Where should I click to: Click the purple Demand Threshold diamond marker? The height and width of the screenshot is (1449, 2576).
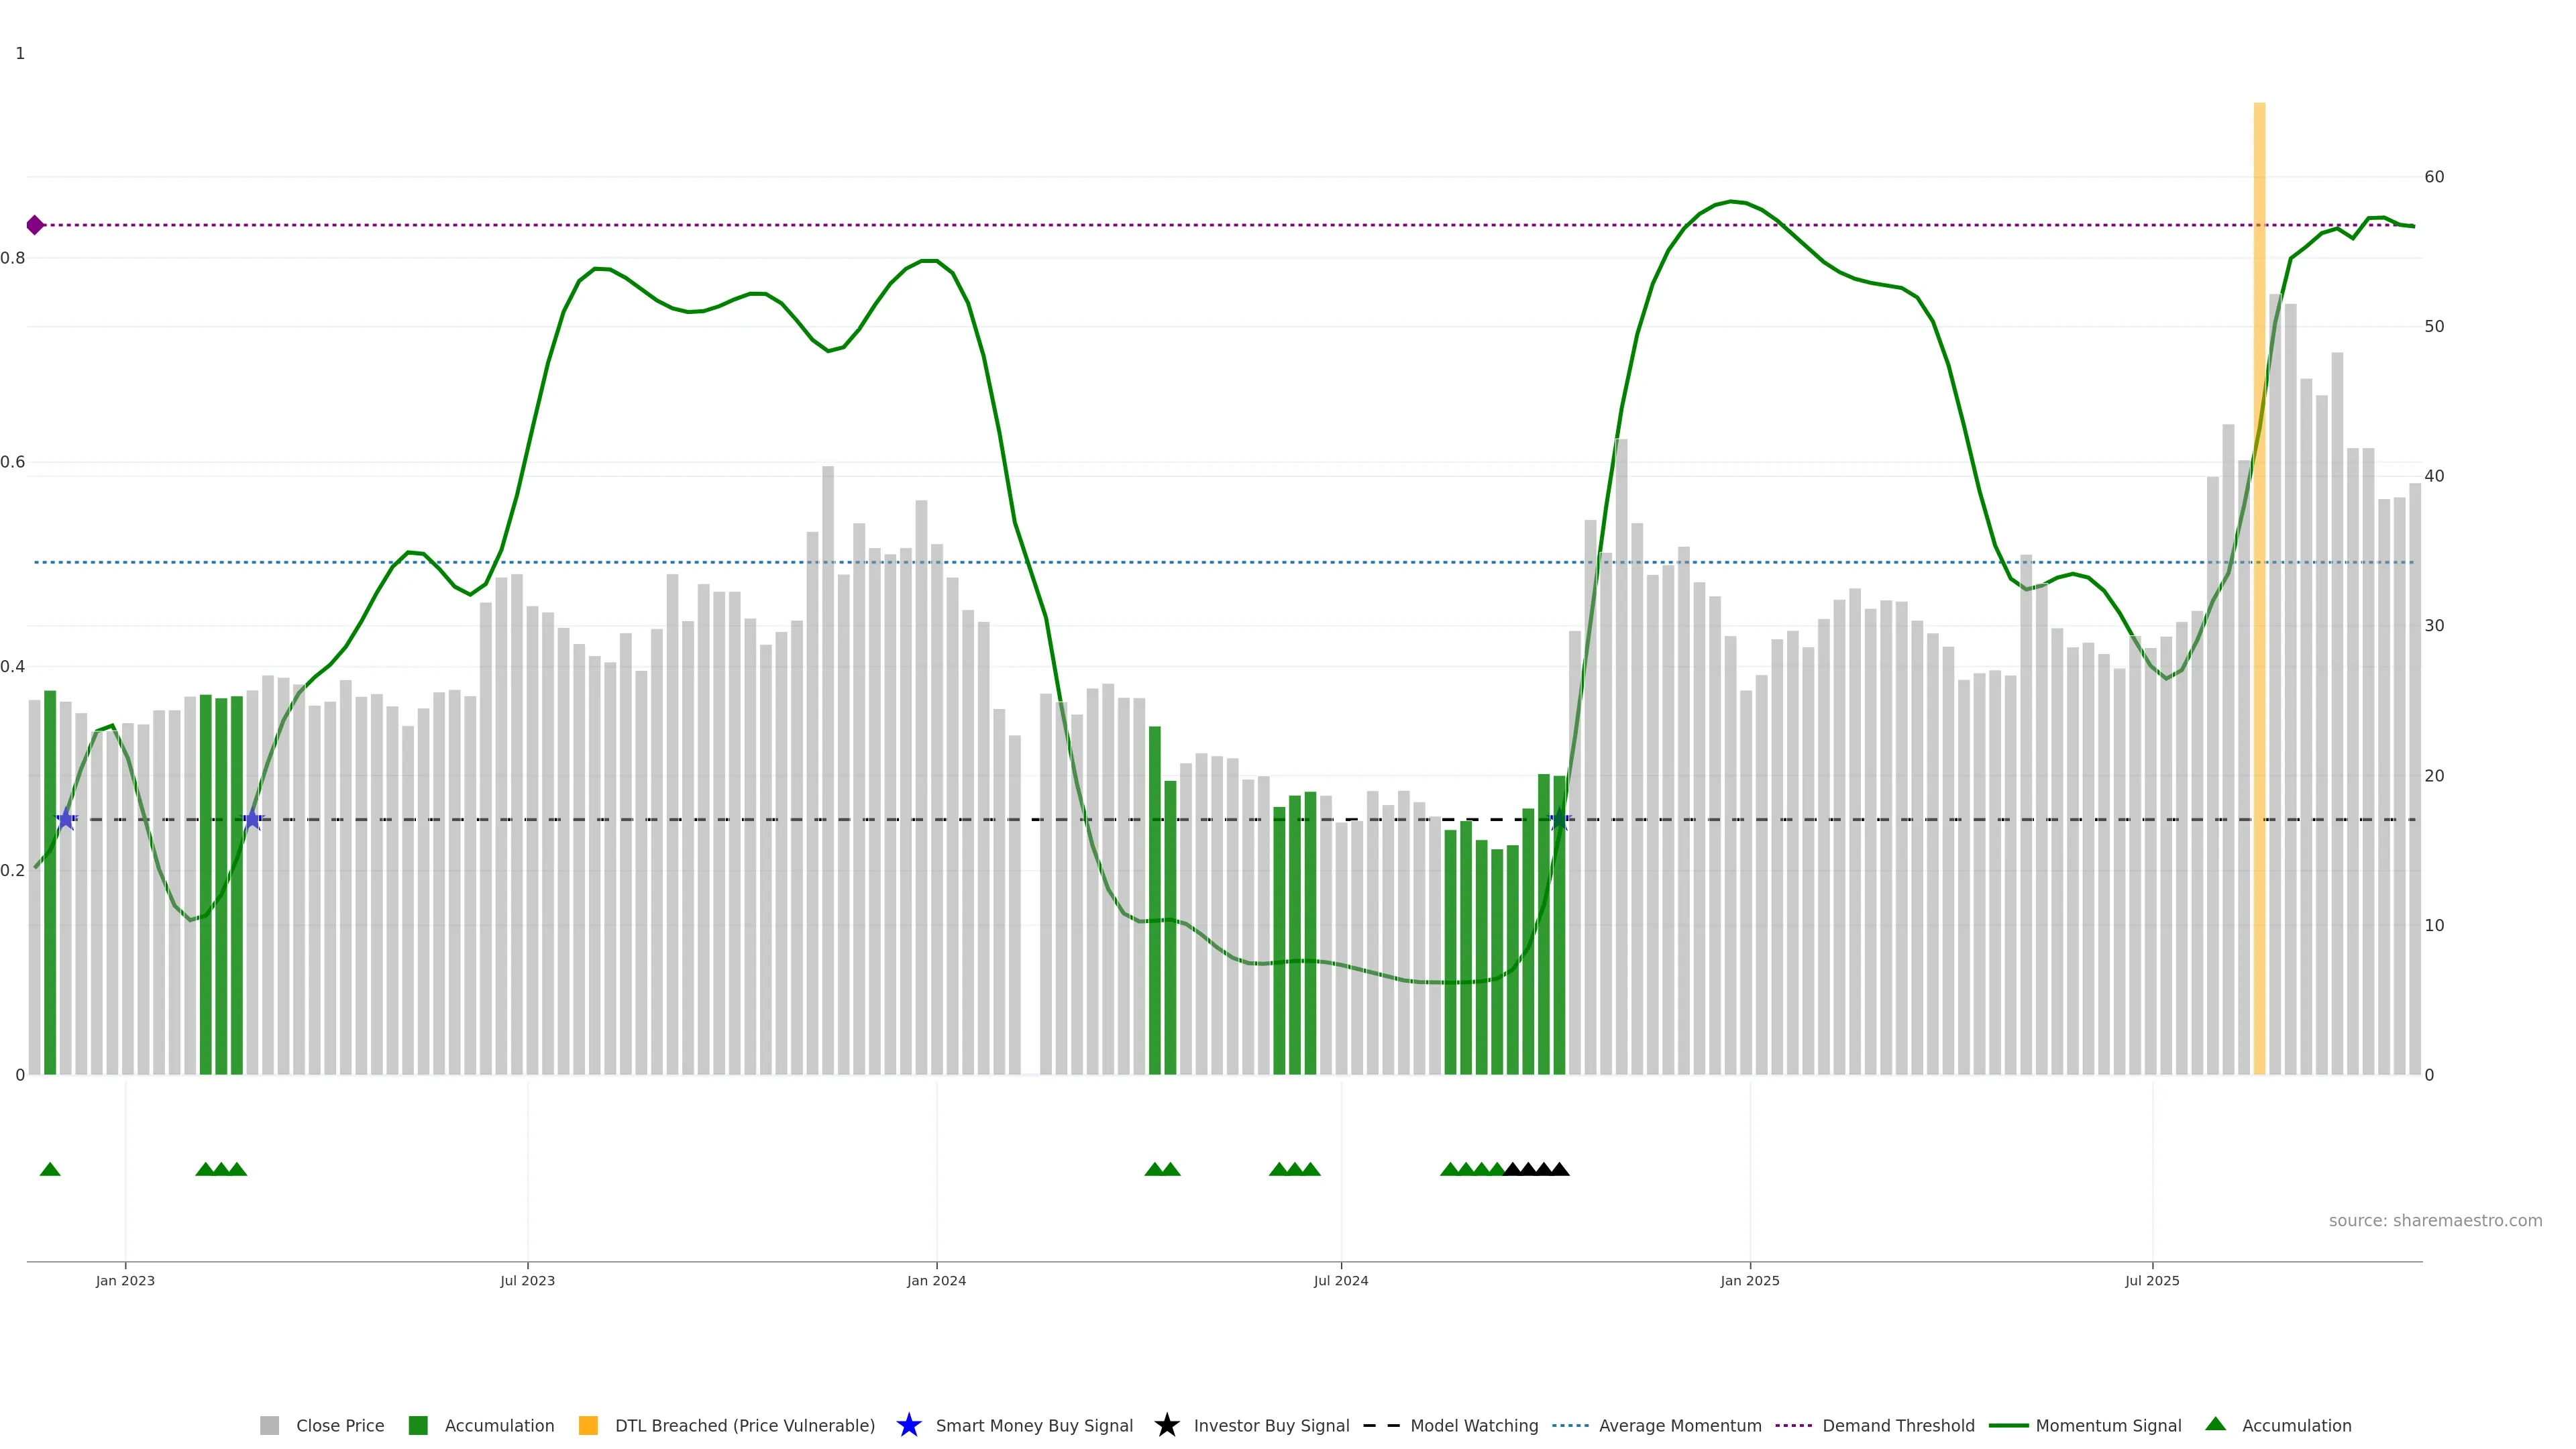(35, 225)
